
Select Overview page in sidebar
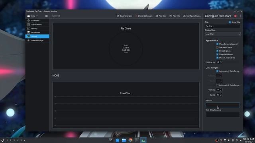click(37, 21)
